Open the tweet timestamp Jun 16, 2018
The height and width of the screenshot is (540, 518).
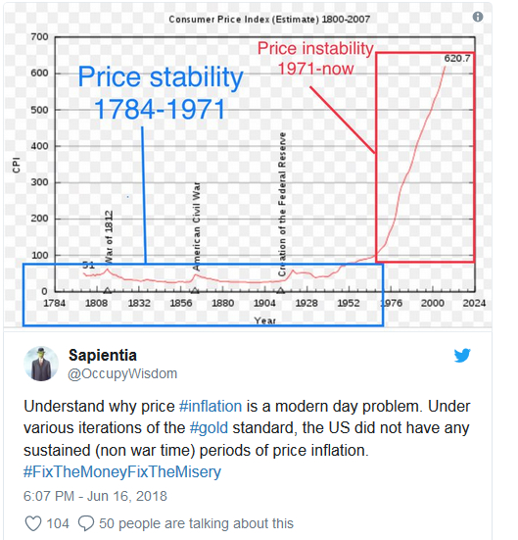[x=95, y=496]
